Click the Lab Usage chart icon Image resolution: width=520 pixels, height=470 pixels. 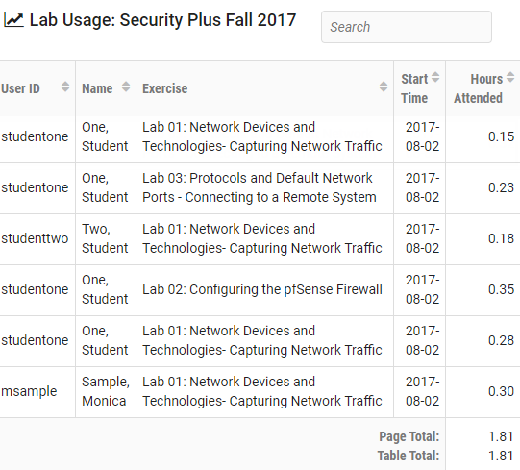click(x=13, y=20)
